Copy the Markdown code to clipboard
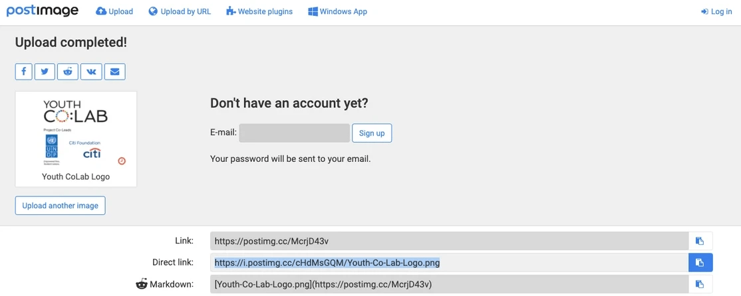 point(700,284)
